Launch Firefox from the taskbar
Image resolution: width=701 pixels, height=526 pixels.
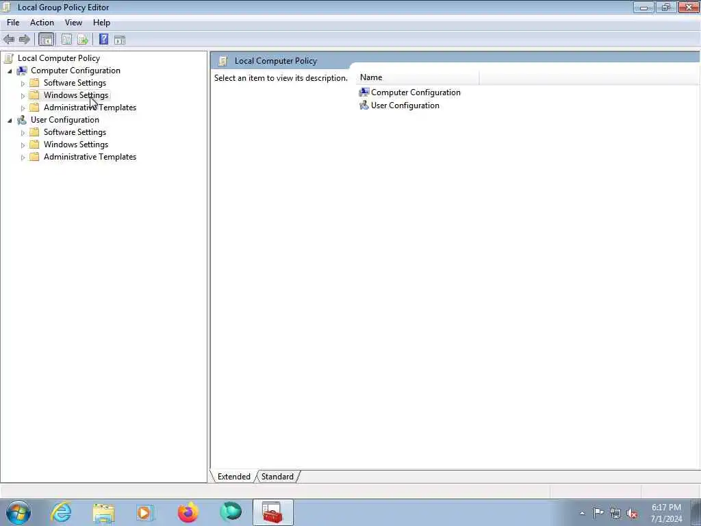click(x=188, y=512)
